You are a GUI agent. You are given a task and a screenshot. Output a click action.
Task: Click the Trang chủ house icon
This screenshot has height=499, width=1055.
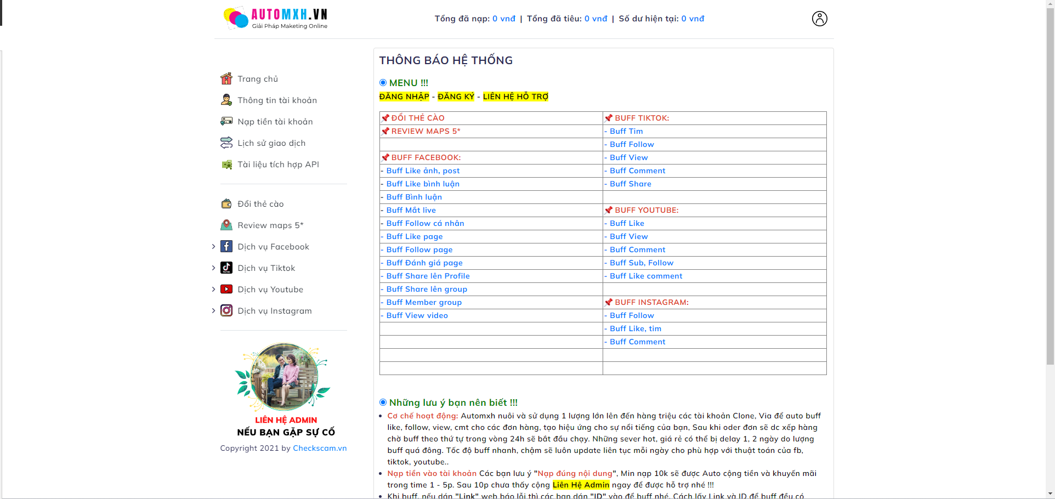click(x=226, y=79)
